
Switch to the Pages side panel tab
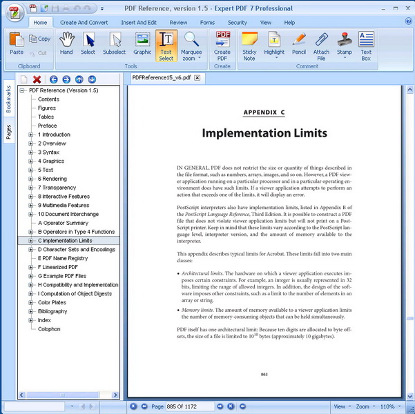click(9, 132)
